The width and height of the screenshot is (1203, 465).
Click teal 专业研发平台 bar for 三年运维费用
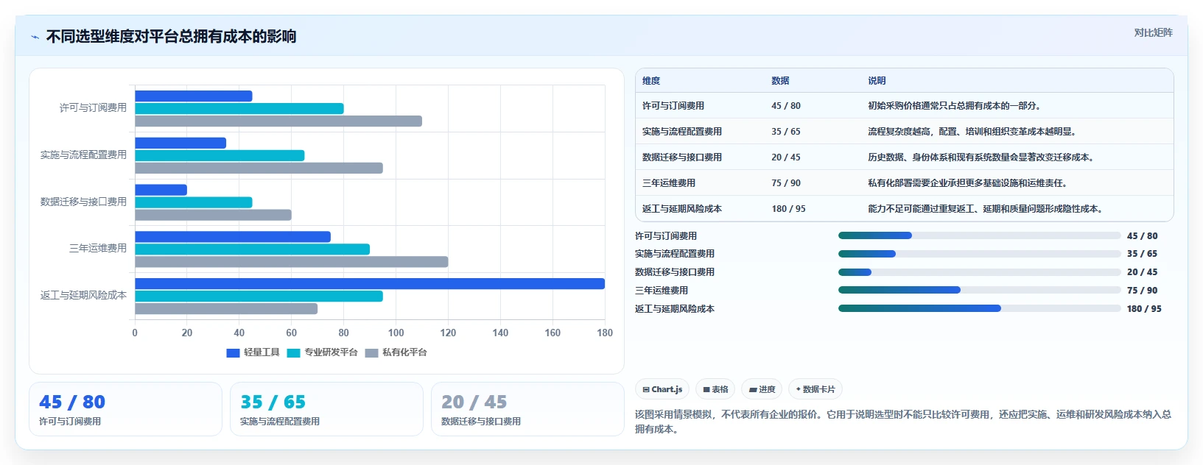[x=252, y=249]
